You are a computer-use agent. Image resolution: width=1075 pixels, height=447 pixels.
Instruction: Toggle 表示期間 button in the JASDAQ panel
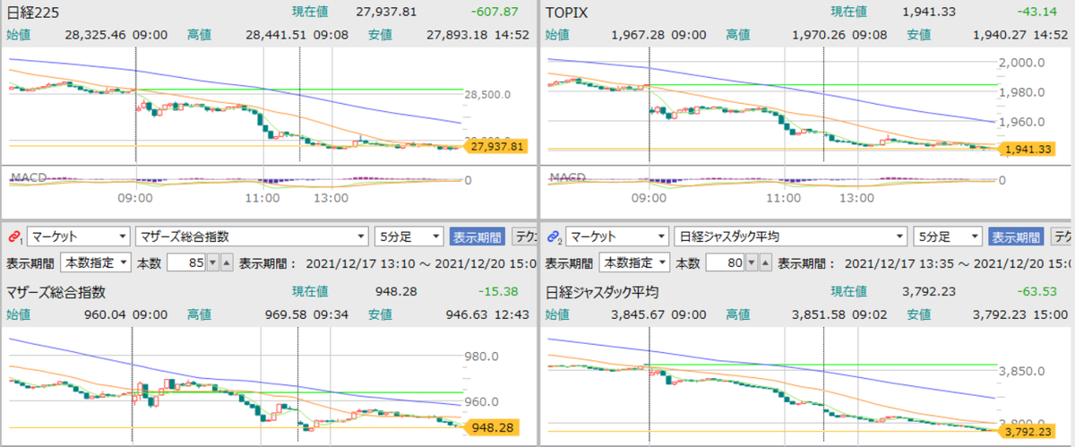point(1015,236)
